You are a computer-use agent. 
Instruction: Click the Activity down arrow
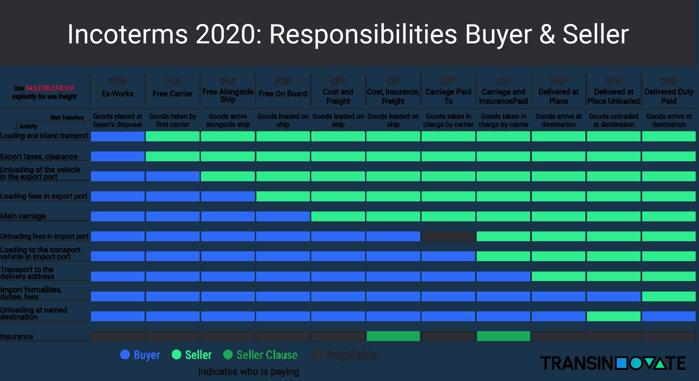[16, 126]
